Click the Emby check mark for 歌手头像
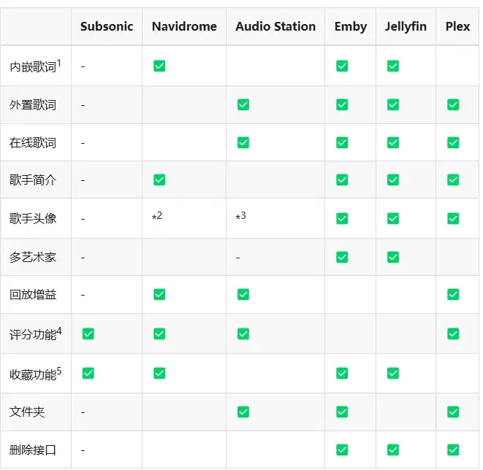The height and width of the screenshot is (470, 483). [342, 219]
